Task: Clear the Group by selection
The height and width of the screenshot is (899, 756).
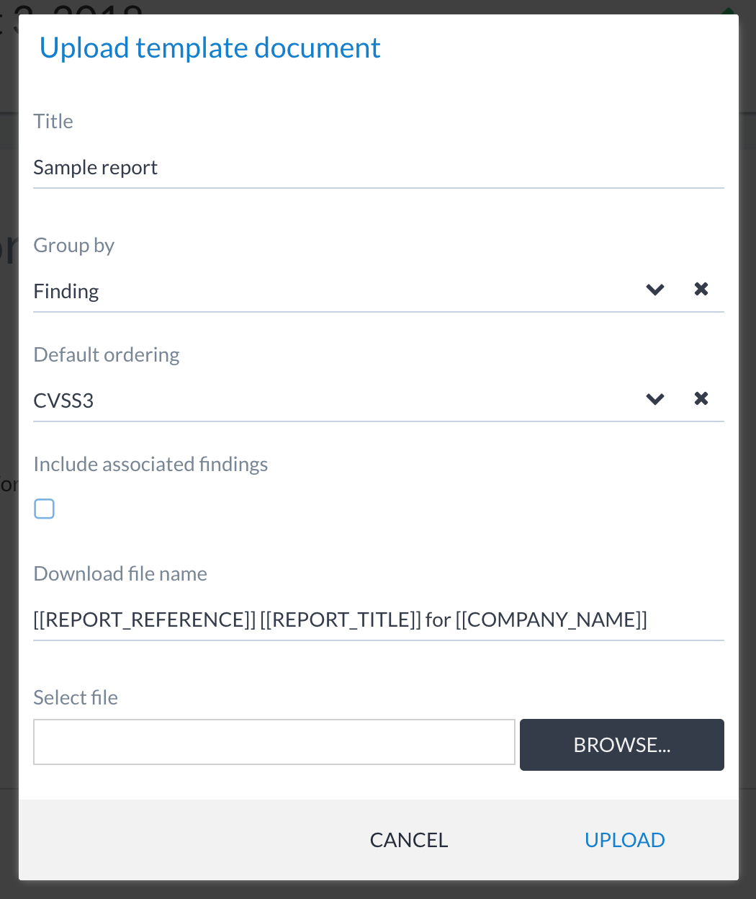Action: click(x=701, y=290)
